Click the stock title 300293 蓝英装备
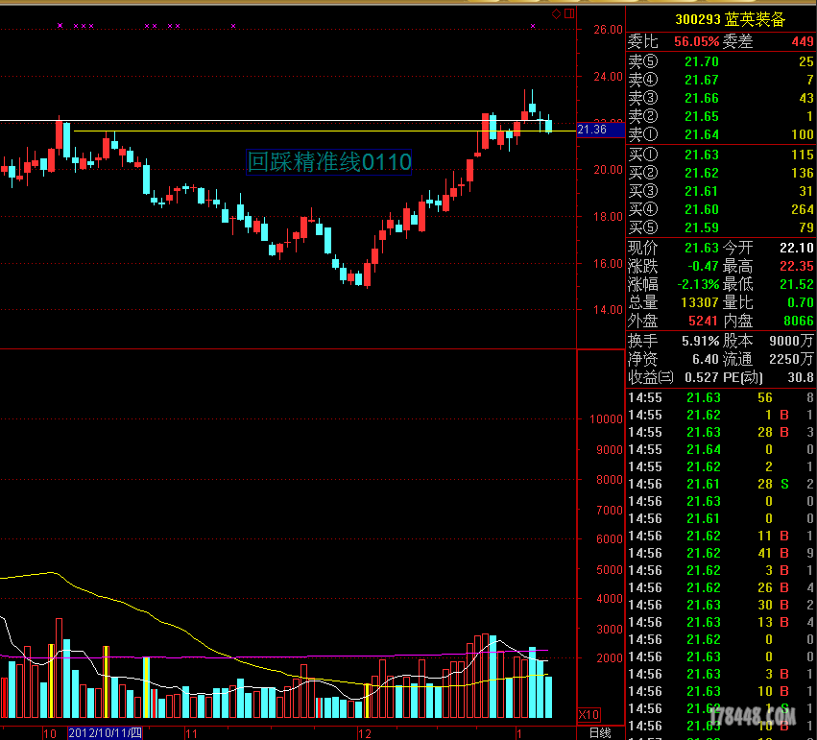 (x=730, y=19)
